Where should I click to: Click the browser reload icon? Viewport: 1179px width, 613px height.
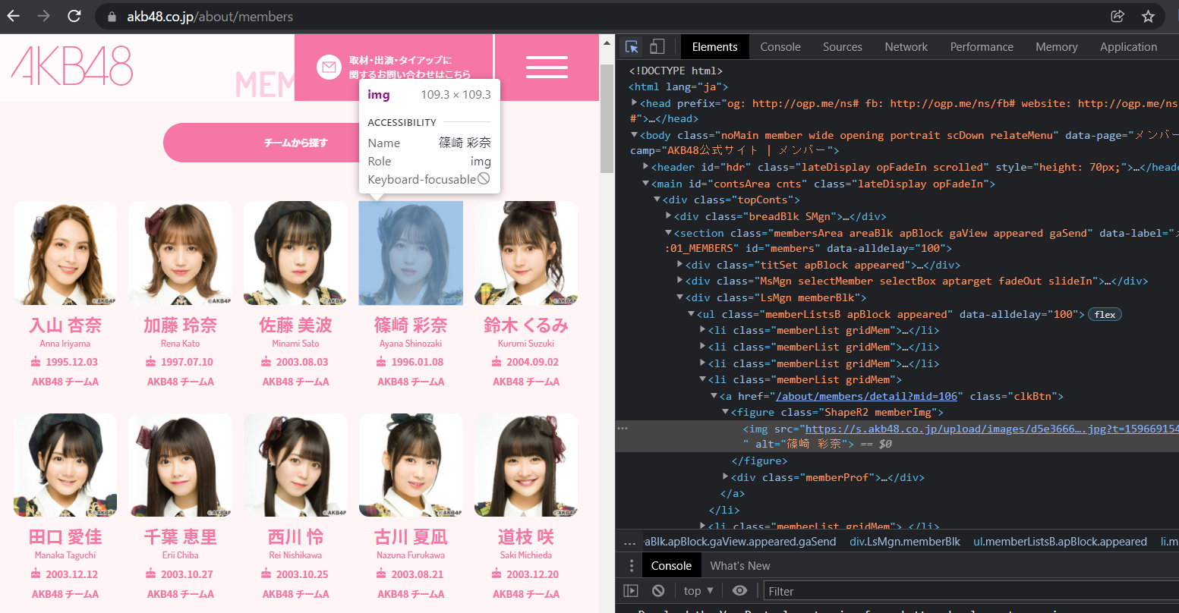(x=74, y=16)
